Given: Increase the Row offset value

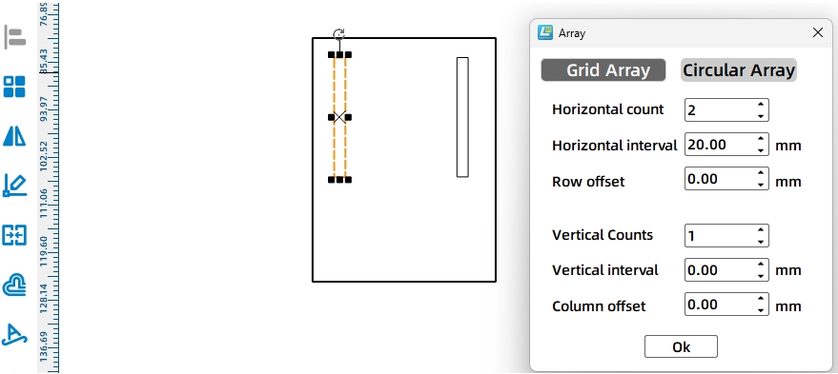Looking at the screenshot, I should (761, 173).
